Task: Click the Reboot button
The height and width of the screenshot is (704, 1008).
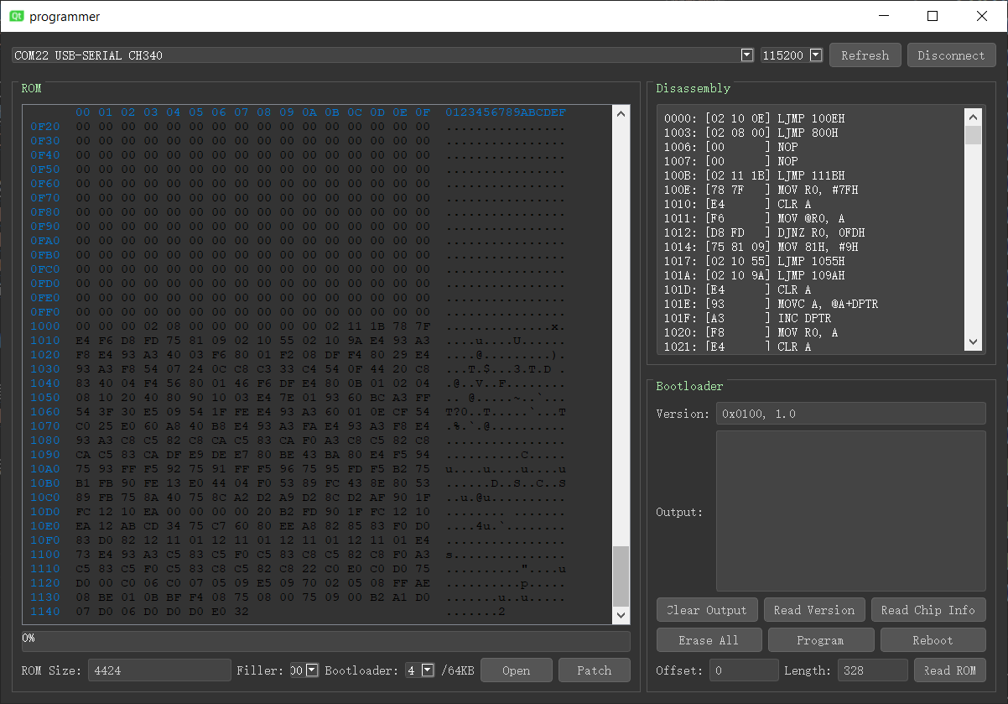Action: coord(933,640)
